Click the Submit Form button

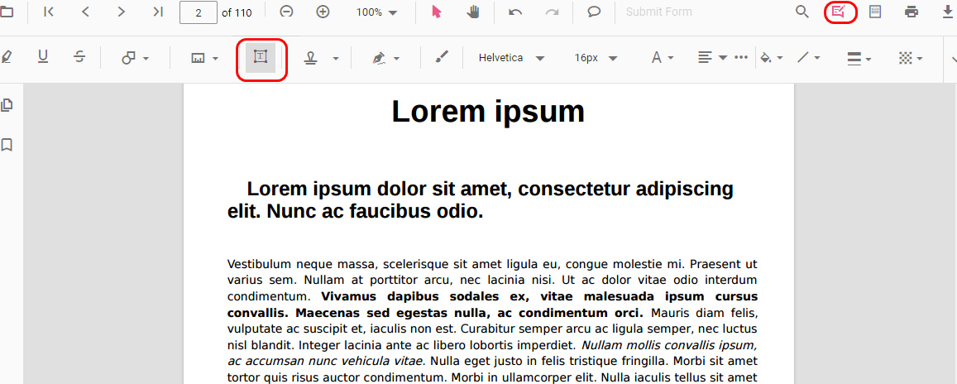click(x=658, y=12)
